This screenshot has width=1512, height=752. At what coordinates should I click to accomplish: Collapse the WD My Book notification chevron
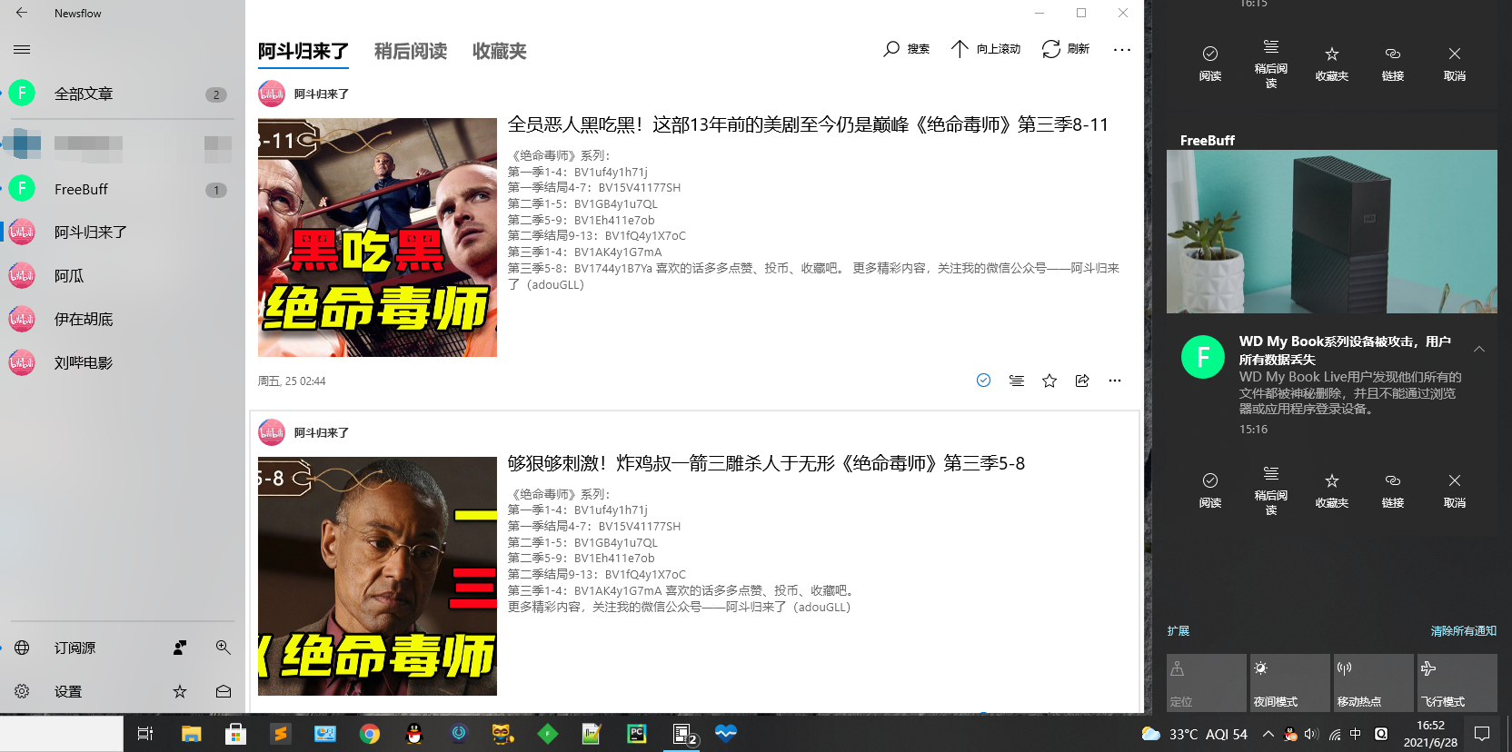1479,349
